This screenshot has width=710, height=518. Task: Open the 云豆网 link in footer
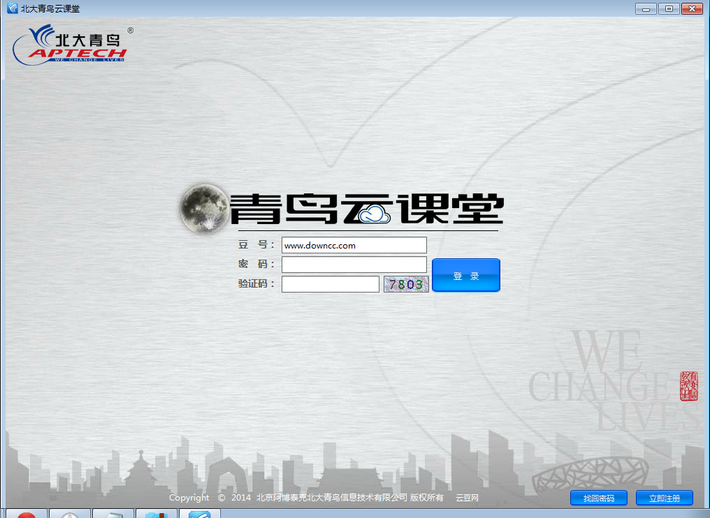tap(467, 498)
